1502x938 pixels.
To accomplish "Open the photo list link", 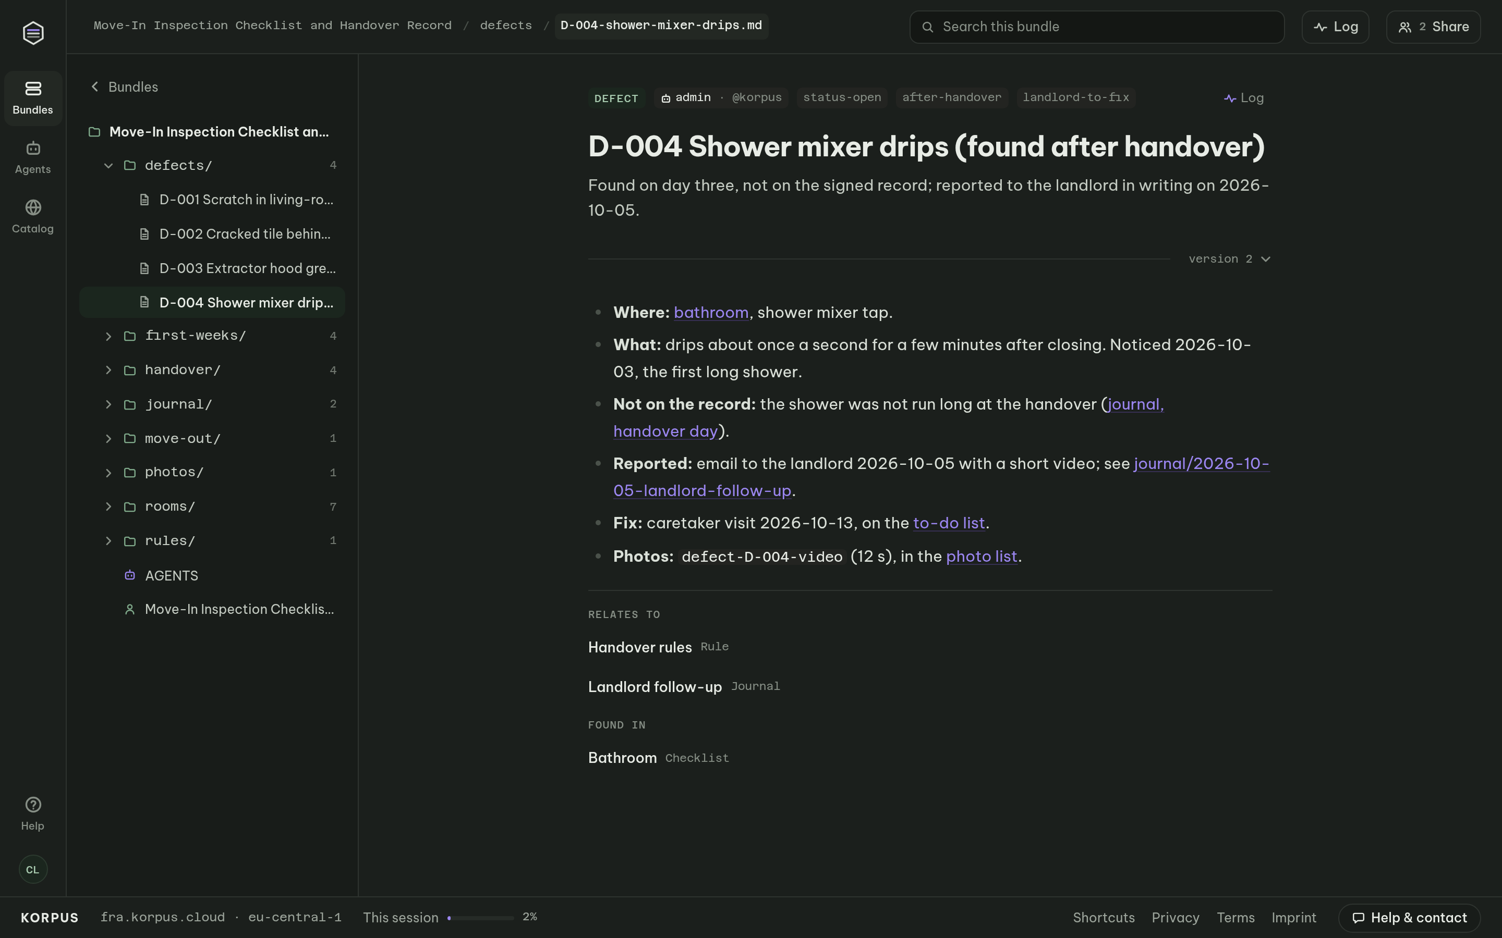I will click(982, 557).
